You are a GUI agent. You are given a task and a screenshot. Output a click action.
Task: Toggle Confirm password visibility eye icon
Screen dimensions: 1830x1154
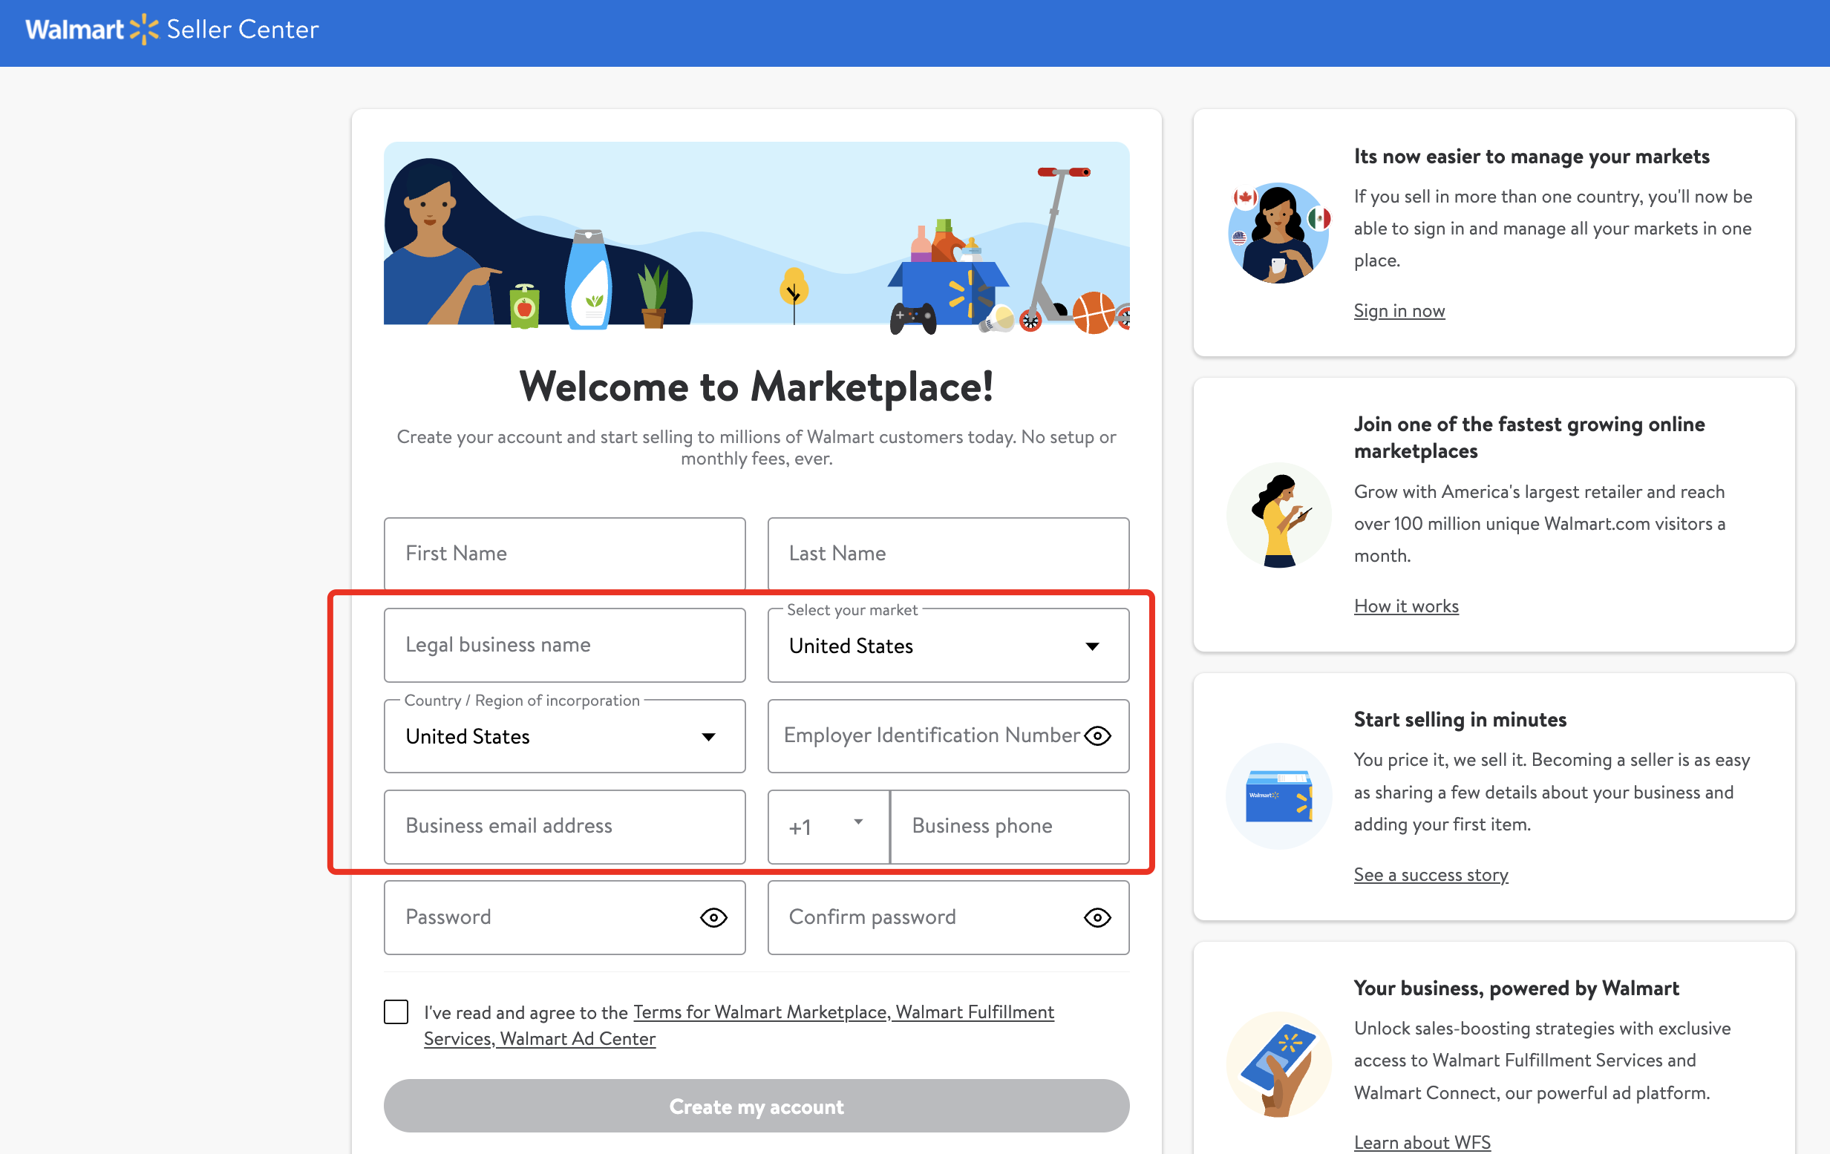point(1097,918)
